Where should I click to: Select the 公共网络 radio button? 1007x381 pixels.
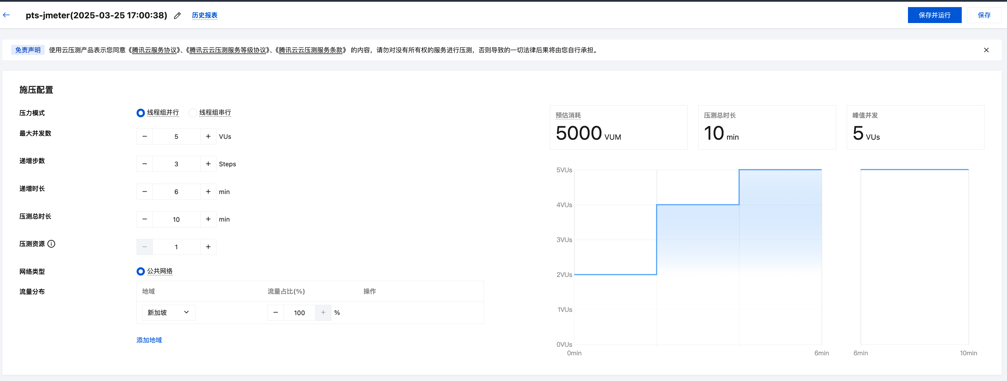point(141,271)
